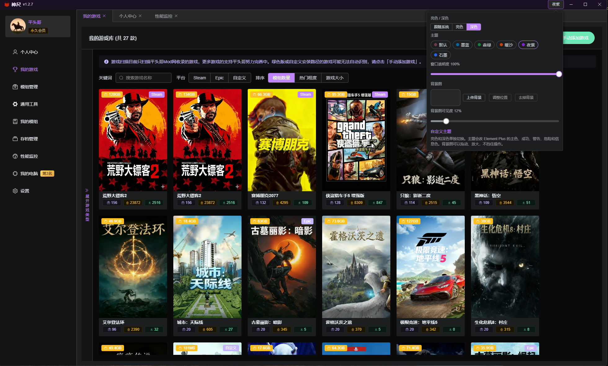The width and height of the screenshot is (608, 366).
Task: Choose the 森绿 theme
Action: [484, 45]
